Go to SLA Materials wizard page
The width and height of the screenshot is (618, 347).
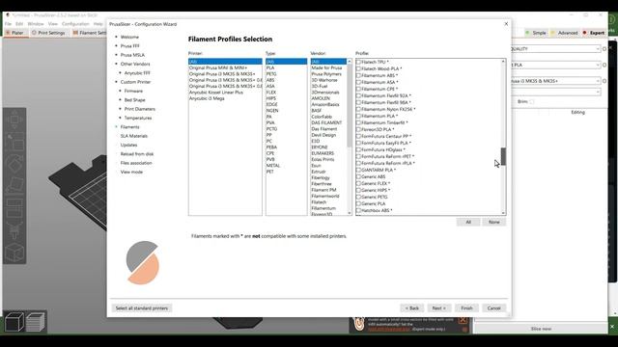click(x=134, y=136)
